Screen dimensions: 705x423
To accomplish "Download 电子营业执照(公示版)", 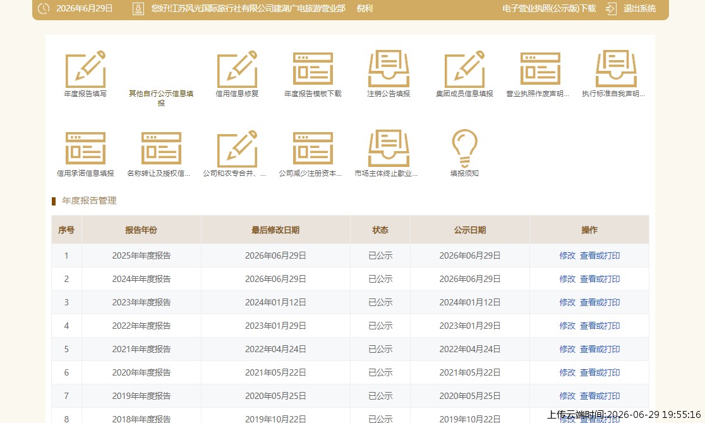I will 549,9.
